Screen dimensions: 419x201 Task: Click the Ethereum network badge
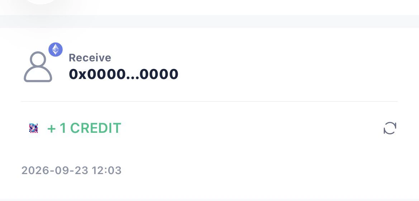click(56, 50)
